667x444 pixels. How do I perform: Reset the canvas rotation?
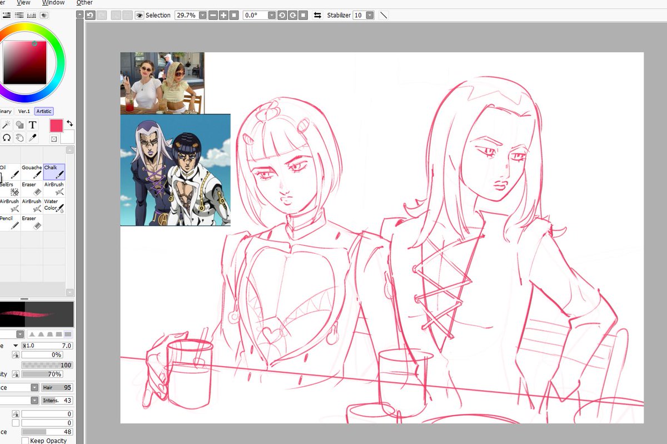coord(303,15)
